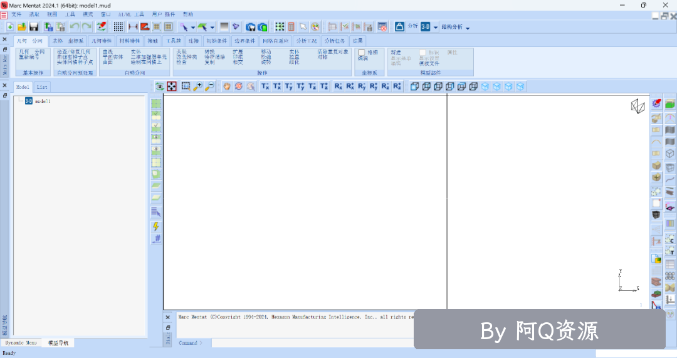Click 检查/修复几何 in the 自动分网预处理 group

(74, 51)
